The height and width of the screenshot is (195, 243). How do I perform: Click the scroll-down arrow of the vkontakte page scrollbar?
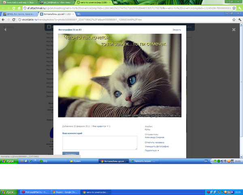(x=241, y=156)
